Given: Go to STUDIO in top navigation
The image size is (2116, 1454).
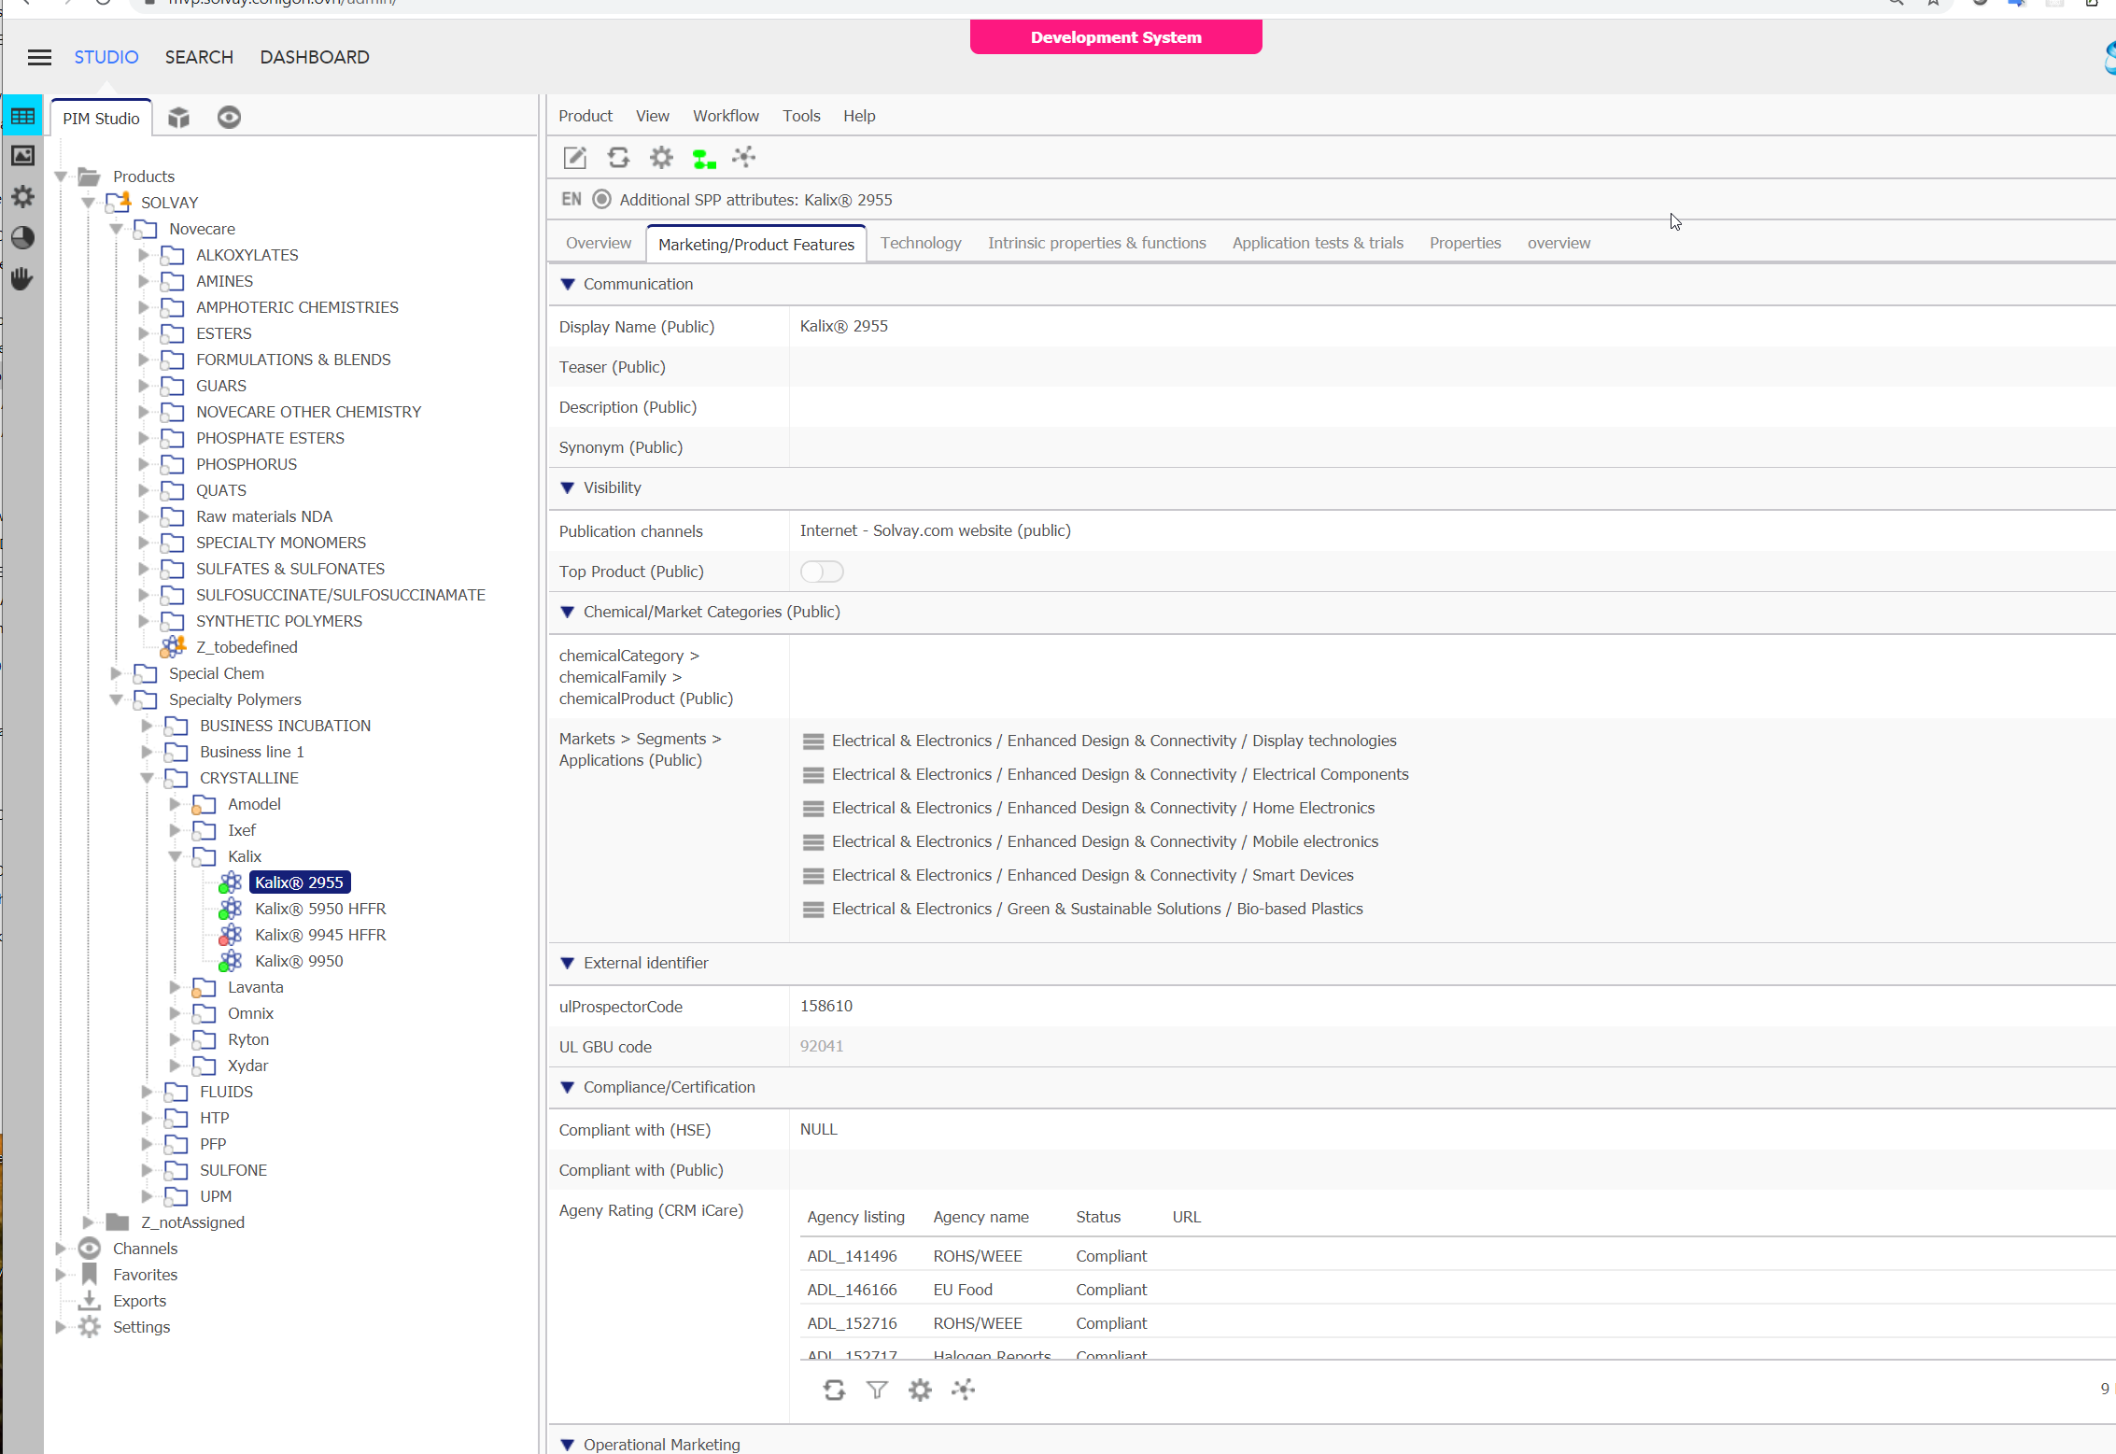Looking at the screenshot, I should point(106,57).
